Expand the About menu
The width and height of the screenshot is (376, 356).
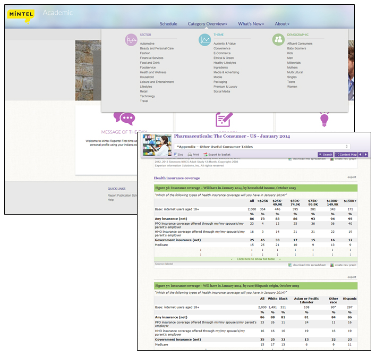tap(282, 24)
